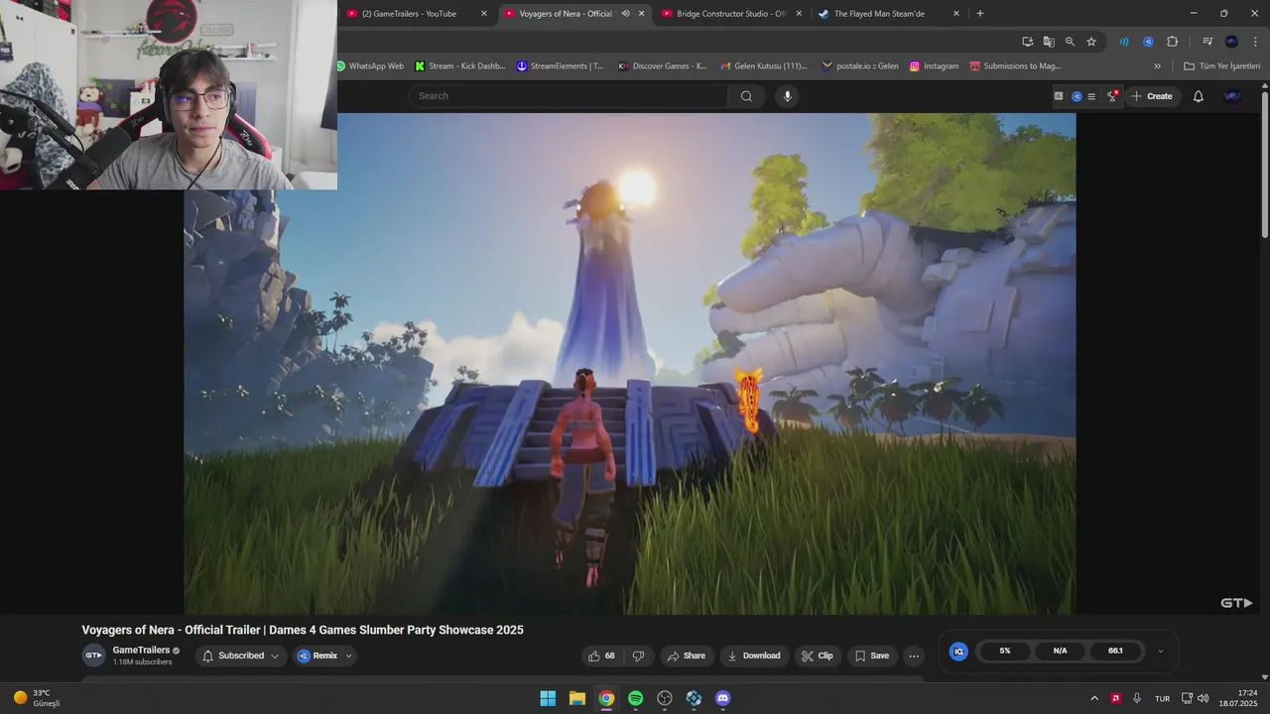Open the GameTrailers channel avatar
Viewport: 1270px width, 714px height.
(93, 655)
